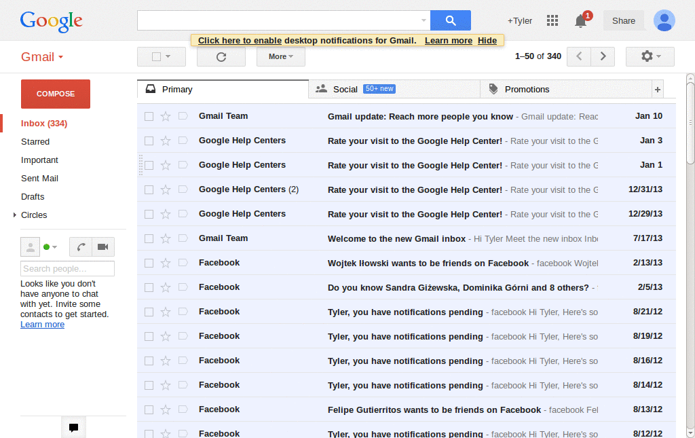The width and height of the screenshot is (695, 438).
Task: Open the 7/17/13 Gmail Team welcome email
Action: [x=407, y=238]
